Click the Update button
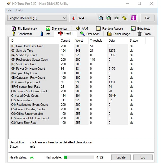The image size is (163, 163). click(x=121, y=157)
